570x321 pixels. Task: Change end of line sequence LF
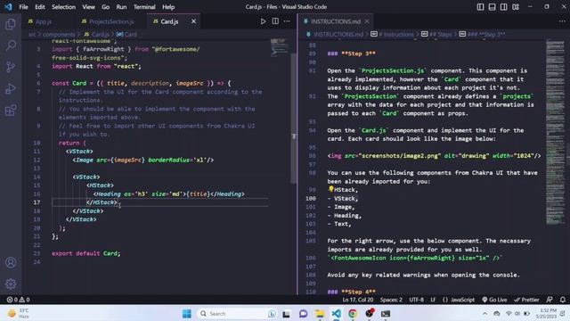[x=433, y=300]
